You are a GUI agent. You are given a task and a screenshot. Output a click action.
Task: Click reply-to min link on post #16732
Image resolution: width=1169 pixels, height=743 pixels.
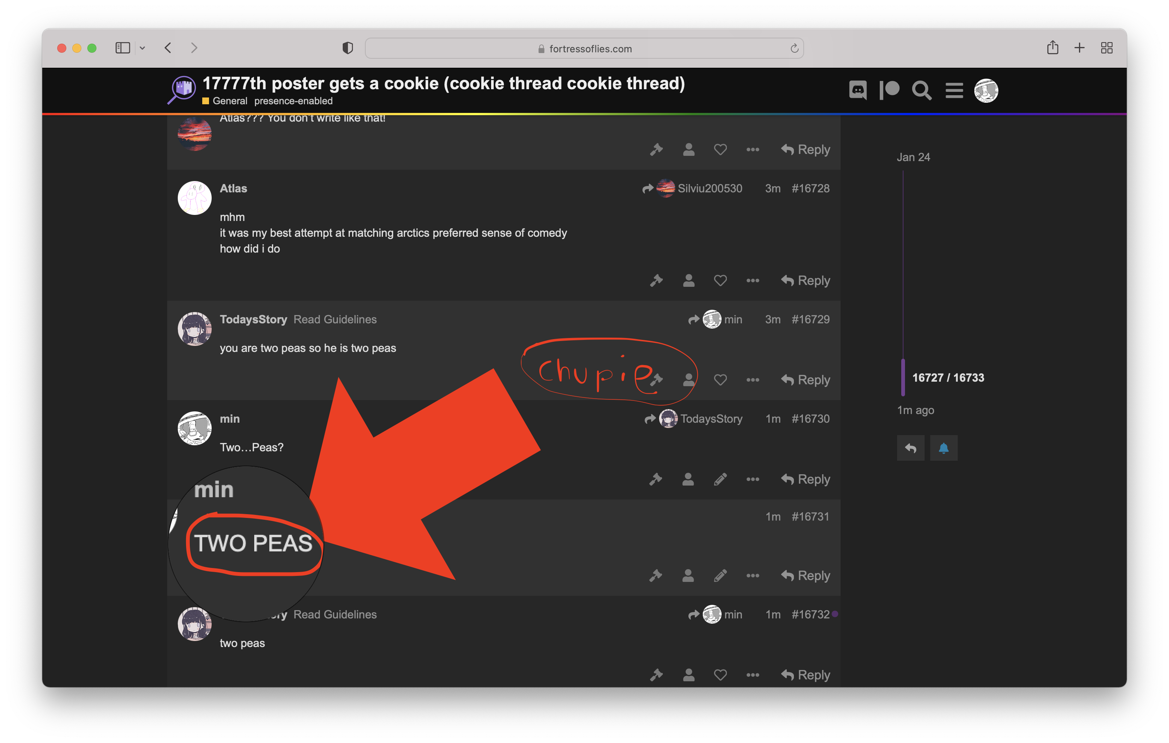(715, 614)
